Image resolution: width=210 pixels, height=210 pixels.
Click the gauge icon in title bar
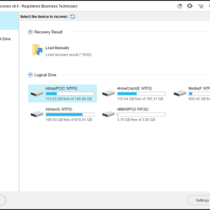pos(180,6)
